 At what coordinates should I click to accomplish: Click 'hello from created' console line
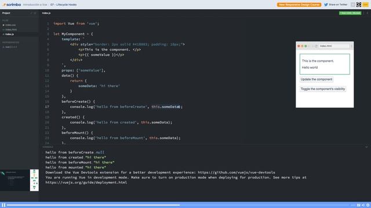(76, 157)
